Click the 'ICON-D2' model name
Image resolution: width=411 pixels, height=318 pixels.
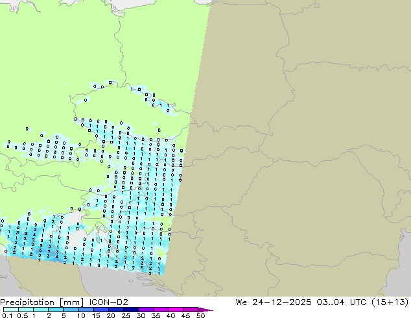tap(108, 302)
